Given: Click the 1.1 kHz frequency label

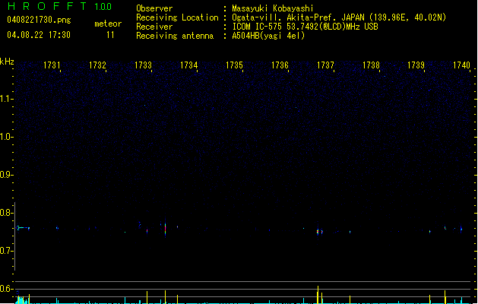Looking at the screenshot, I should 6,99.
